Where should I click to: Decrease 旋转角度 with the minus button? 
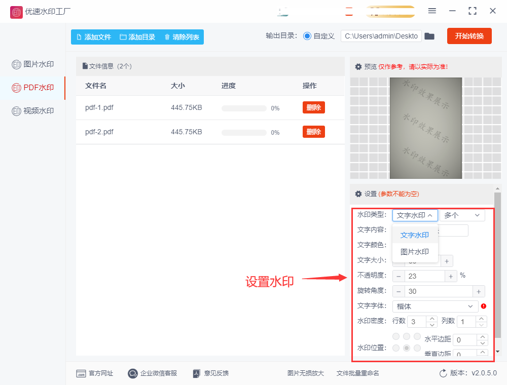[x=399, y=291]
